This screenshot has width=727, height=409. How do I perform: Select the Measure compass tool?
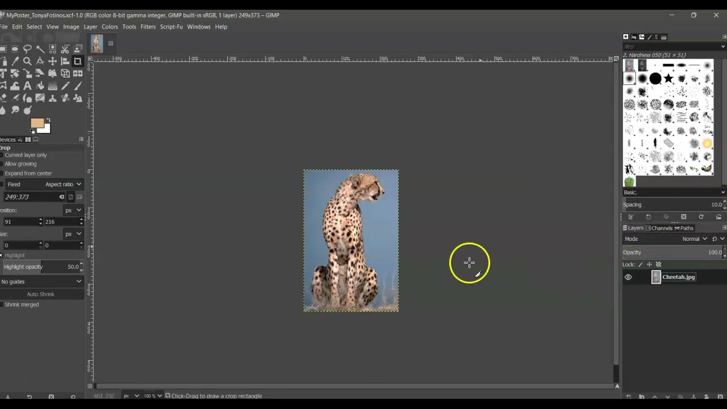(x=40, y=61)
